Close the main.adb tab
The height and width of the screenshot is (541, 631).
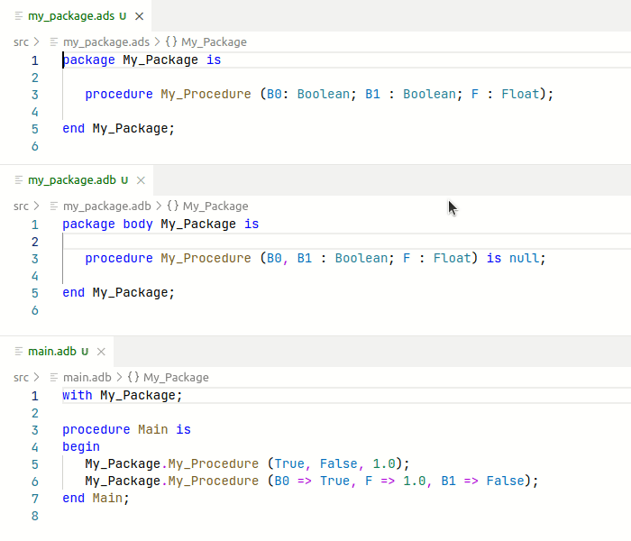pyautogui.click(x=101, y=352)
